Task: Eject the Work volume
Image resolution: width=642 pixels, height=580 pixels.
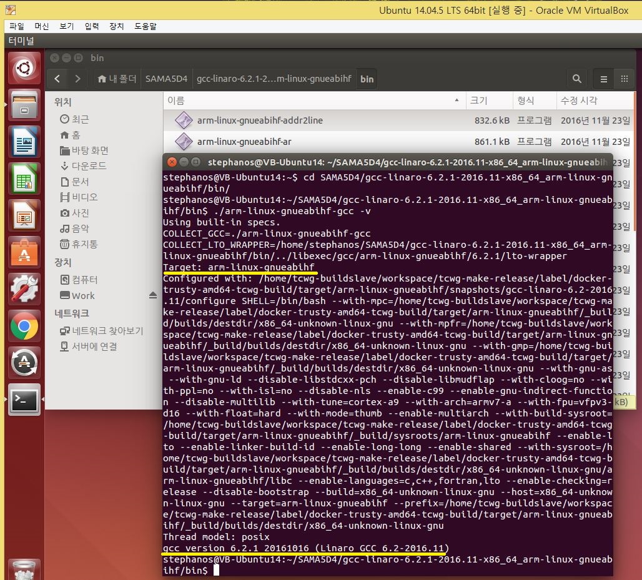Action: pos(153,295)
